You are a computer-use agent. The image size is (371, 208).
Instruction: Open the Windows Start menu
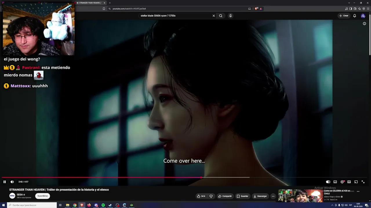pyautogui.click(x=3, y=205)
